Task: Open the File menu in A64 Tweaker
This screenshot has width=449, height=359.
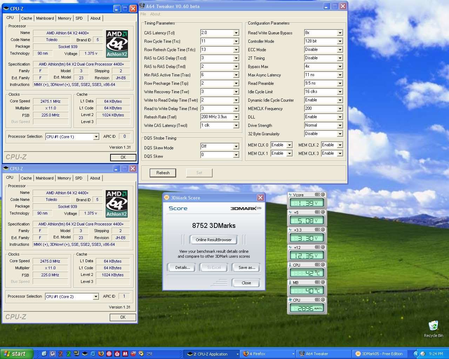Action: pyautogui.click(x=143, y=14)
